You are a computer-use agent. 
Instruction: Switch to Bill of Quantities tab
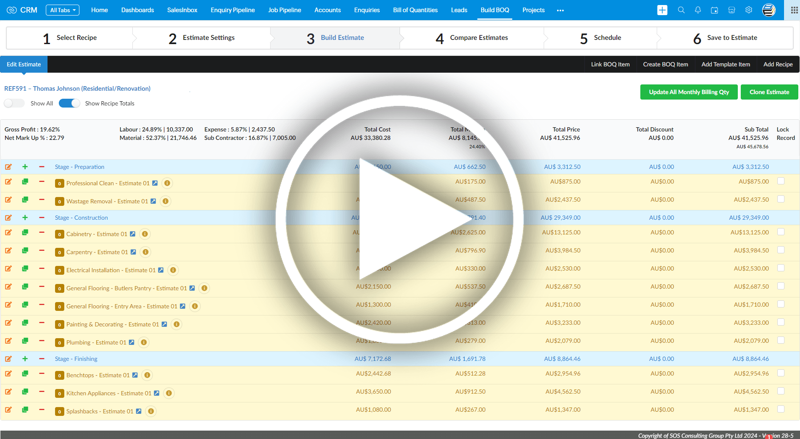[415, 10]
